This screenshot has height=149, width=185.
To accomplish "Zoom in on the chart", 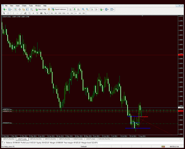I will tap(83, 9).
